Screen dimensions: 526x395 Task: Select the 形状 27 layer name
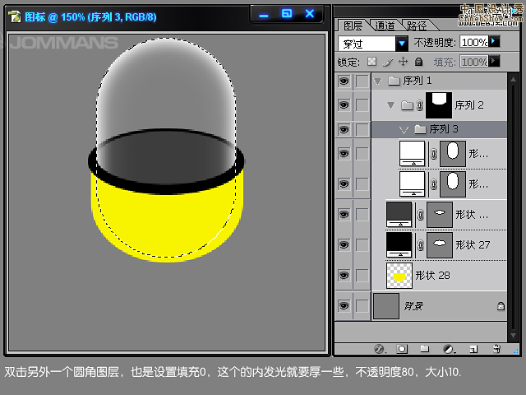(472, 244)
